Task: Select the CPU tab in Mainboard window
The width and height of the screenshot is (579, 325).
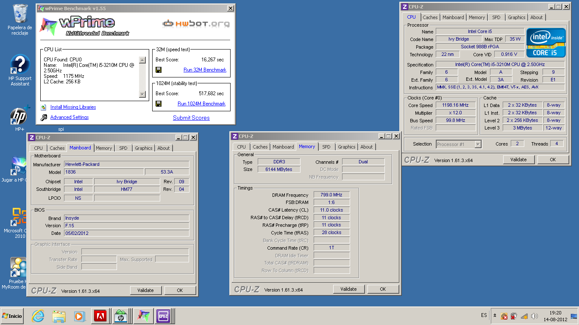Action: (38, 148)
